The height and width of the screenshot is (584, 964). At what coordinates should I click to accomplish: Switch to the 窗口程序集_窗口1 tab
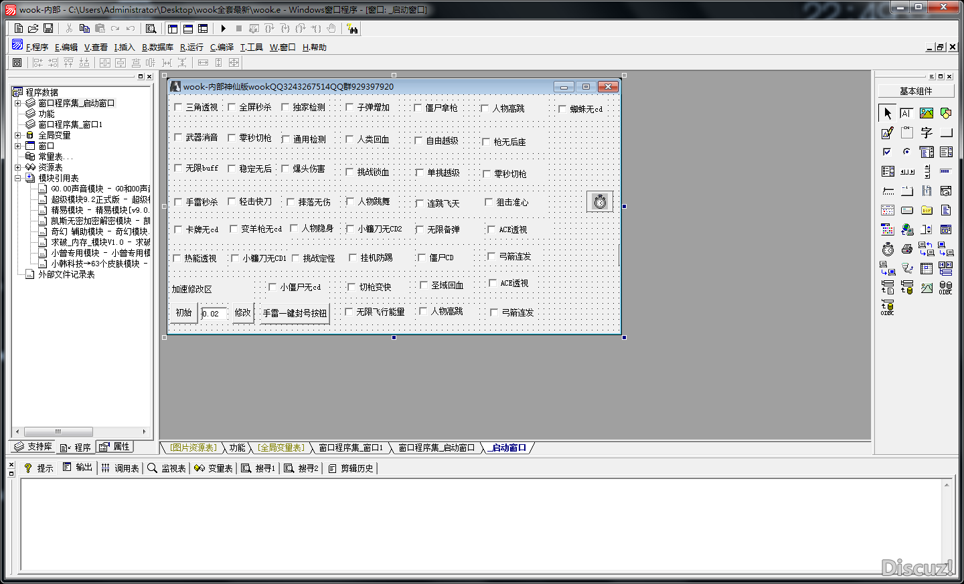click(x=350, y=448)
